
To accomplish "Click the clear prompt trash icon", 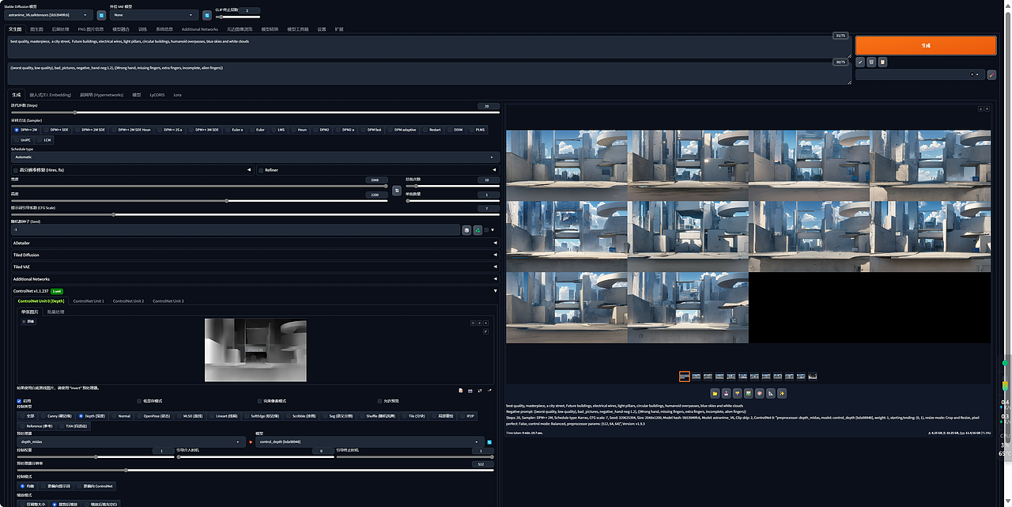I will (x=871, y=62).
